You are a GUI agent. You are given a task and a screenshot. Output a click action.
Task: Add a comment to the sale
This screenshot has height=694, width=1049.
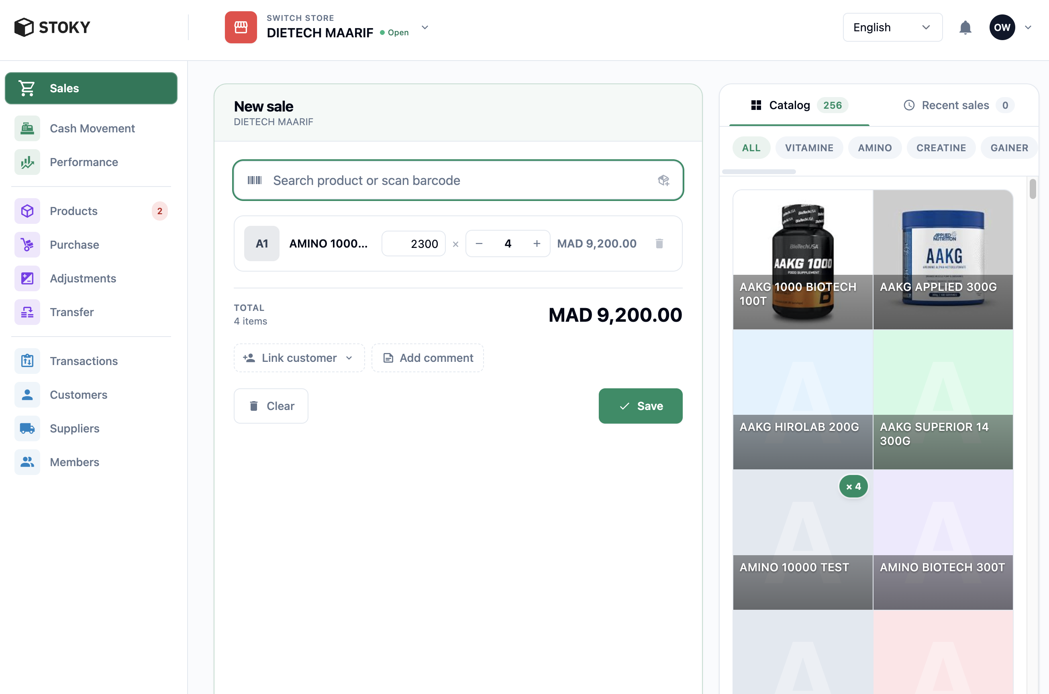pos(427,357)
